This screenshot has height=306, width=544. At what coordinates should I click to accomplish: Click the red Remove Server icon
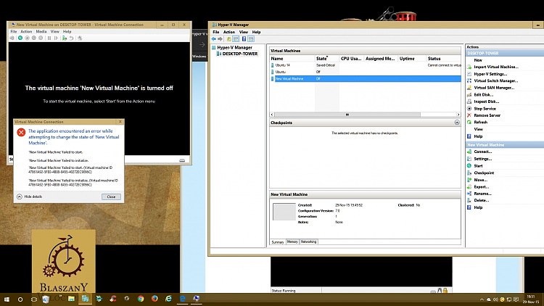pos(469,115)
